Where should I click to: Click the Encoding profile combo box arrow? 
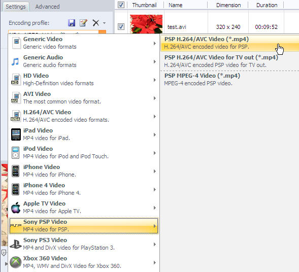103,32
